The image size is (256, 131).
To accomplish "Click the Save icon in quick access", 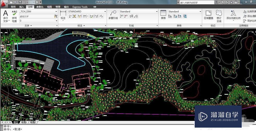I will point(20,2).
